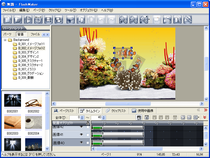Select the パーツ palette tab
The height and width of the screenshot is (158, 210).
[7, 34]
